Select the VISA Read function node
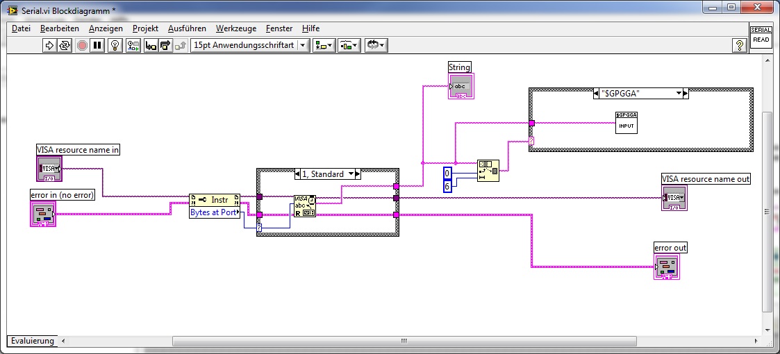Image resolution: width=780 pixels, height=354 pixels. tap(304, 206)
